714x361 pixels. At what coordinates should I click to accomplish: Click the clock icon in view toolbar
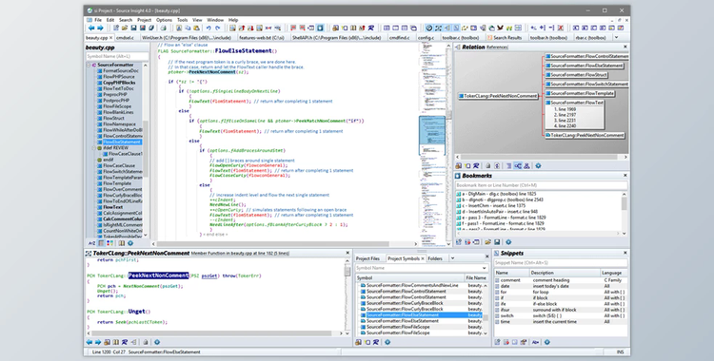pyautogui.click(x=429, y=28)
